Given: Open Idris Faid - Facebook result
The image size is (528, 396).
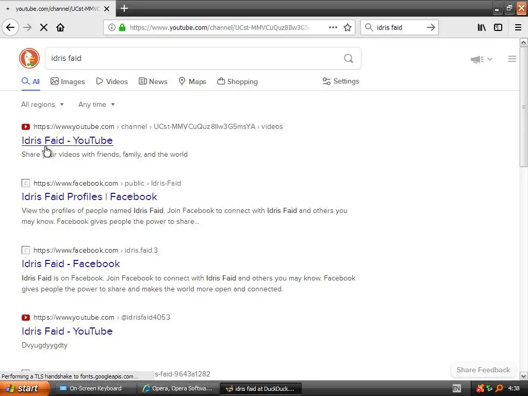Looking at the screenshot, I should [x=71, y=263].
